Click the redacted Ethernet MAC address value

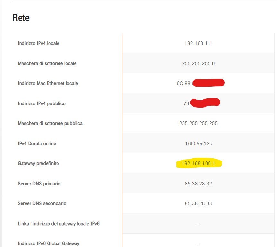point(201,83)
